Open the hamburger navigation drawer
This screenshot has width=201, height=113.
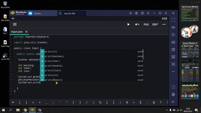pos(15,24)
